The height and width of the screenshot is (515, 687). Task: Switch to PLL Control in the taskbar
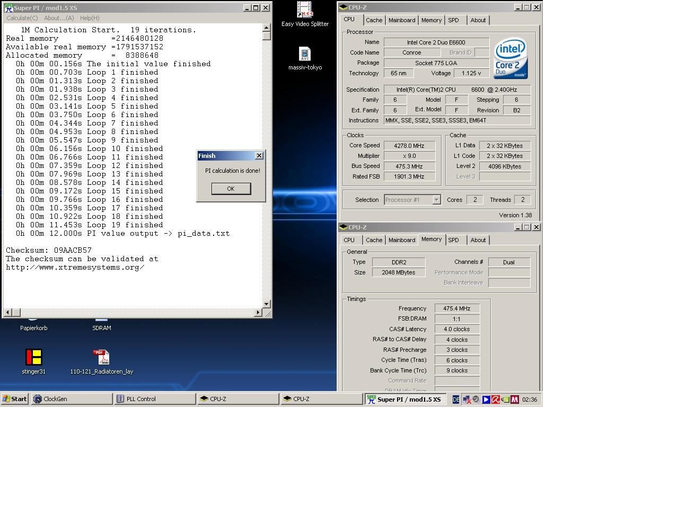pyautogui.click(x=155, y=399)
